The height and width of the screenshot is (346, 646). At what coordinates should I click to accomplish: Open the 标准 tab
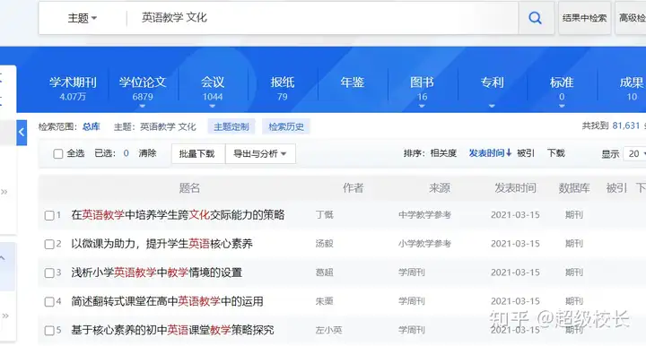pyautogui.click(x=562, y=89)
